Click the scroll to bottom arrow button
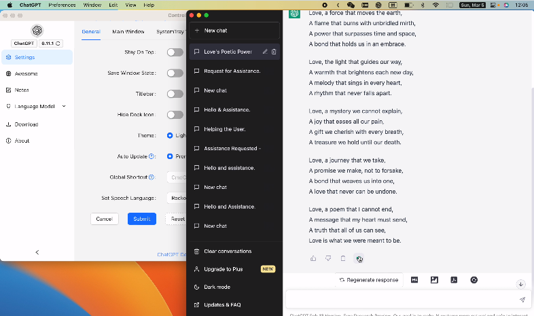The height and width of the screenshot is (316, 534). 520,284
